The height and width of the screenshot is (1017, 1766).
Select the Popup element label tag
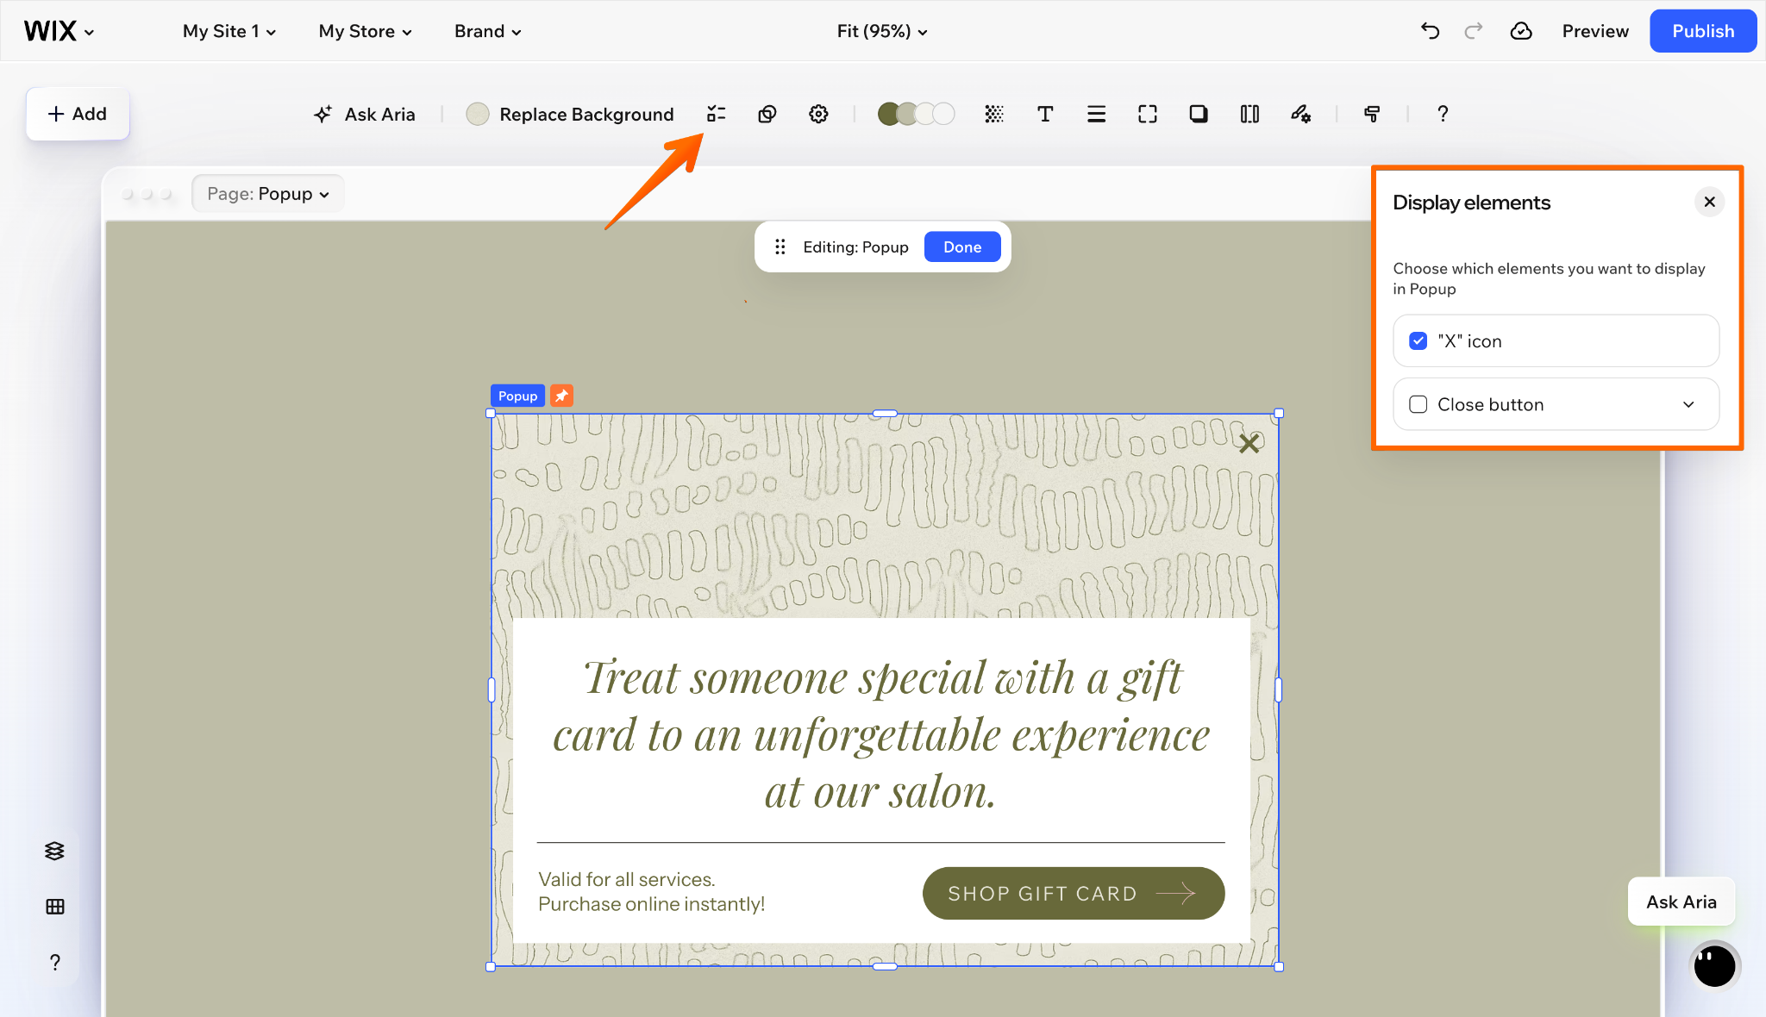click(517, 396)
